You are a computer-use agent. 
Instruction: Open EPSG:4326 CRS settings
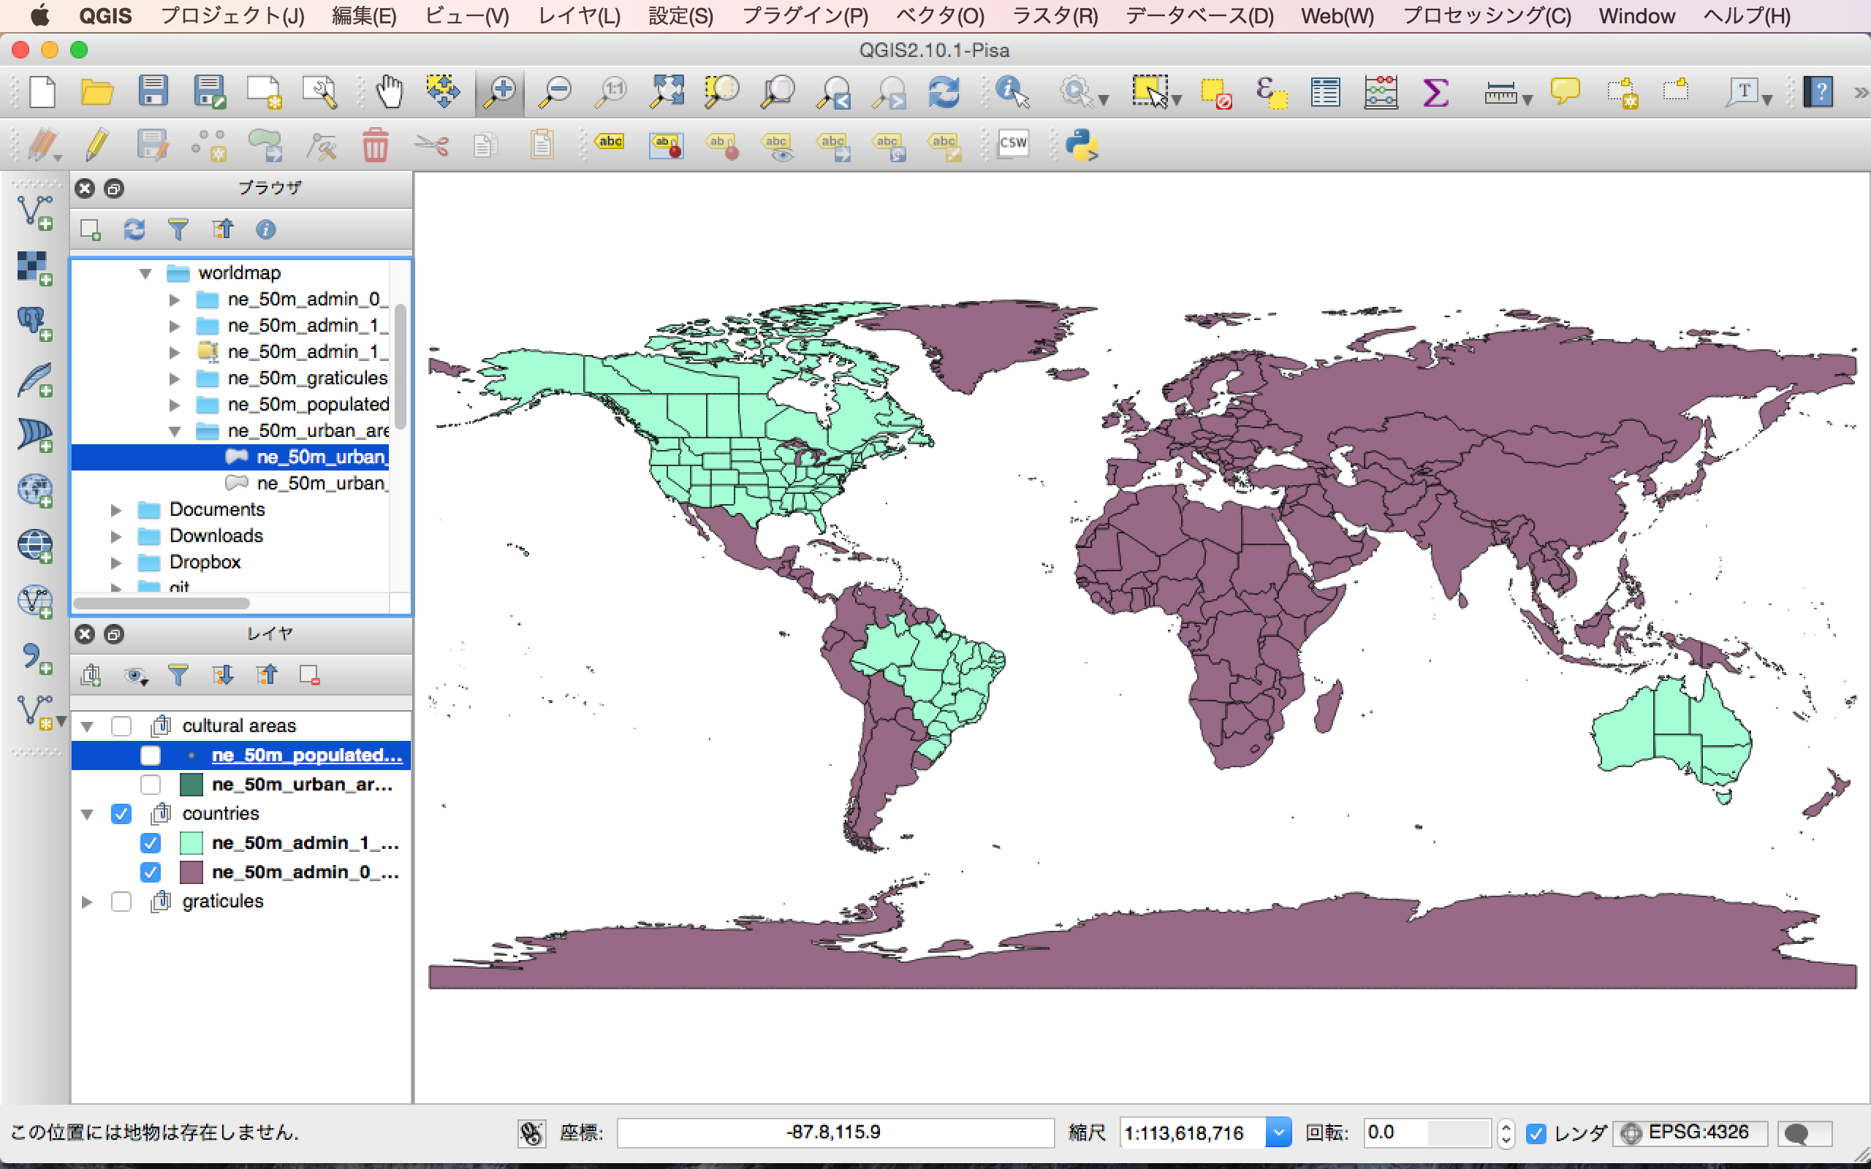click(1689, 1133)
